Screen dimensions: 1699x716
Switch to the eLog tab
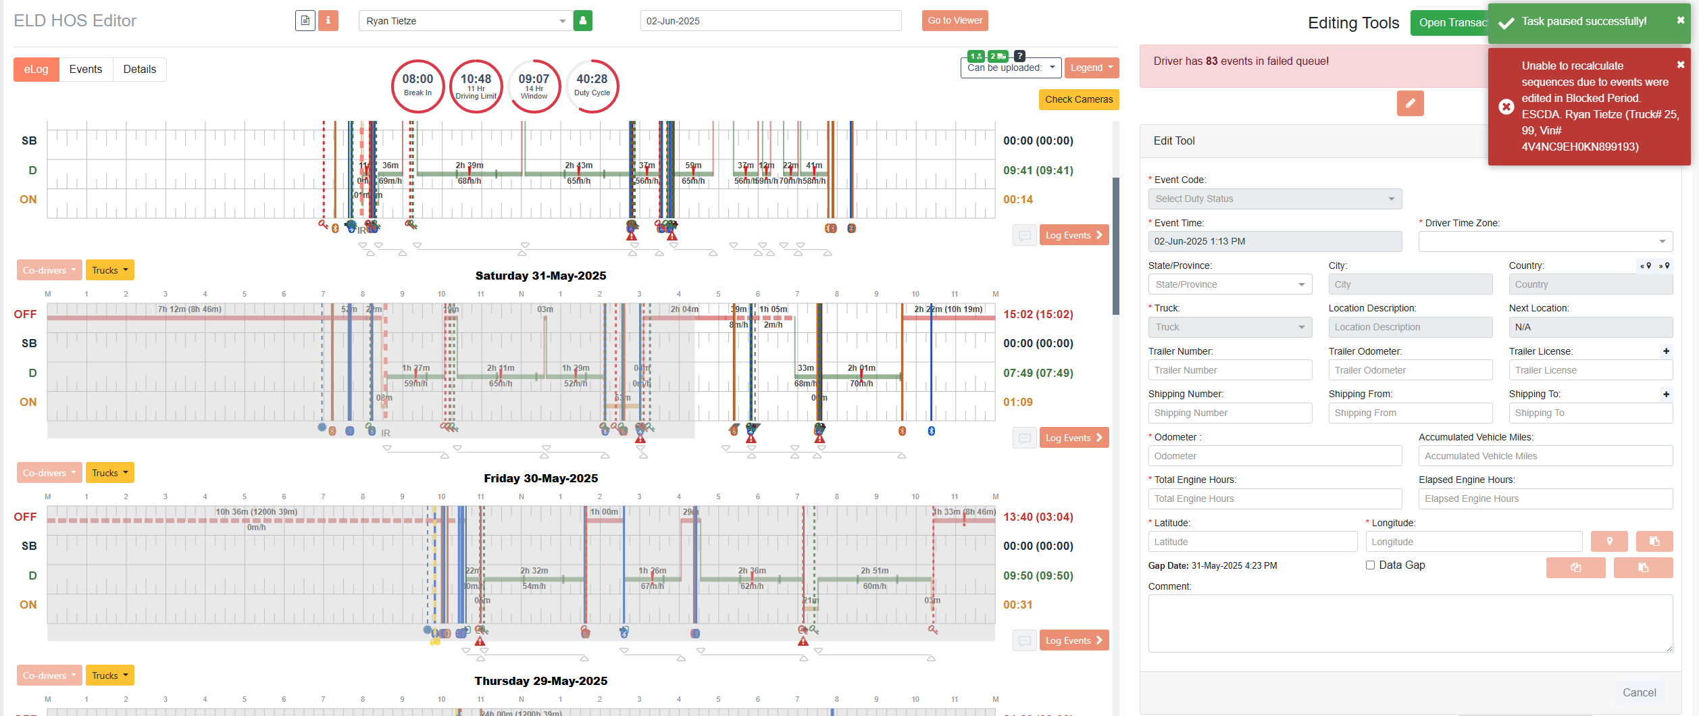click(36, 70)
